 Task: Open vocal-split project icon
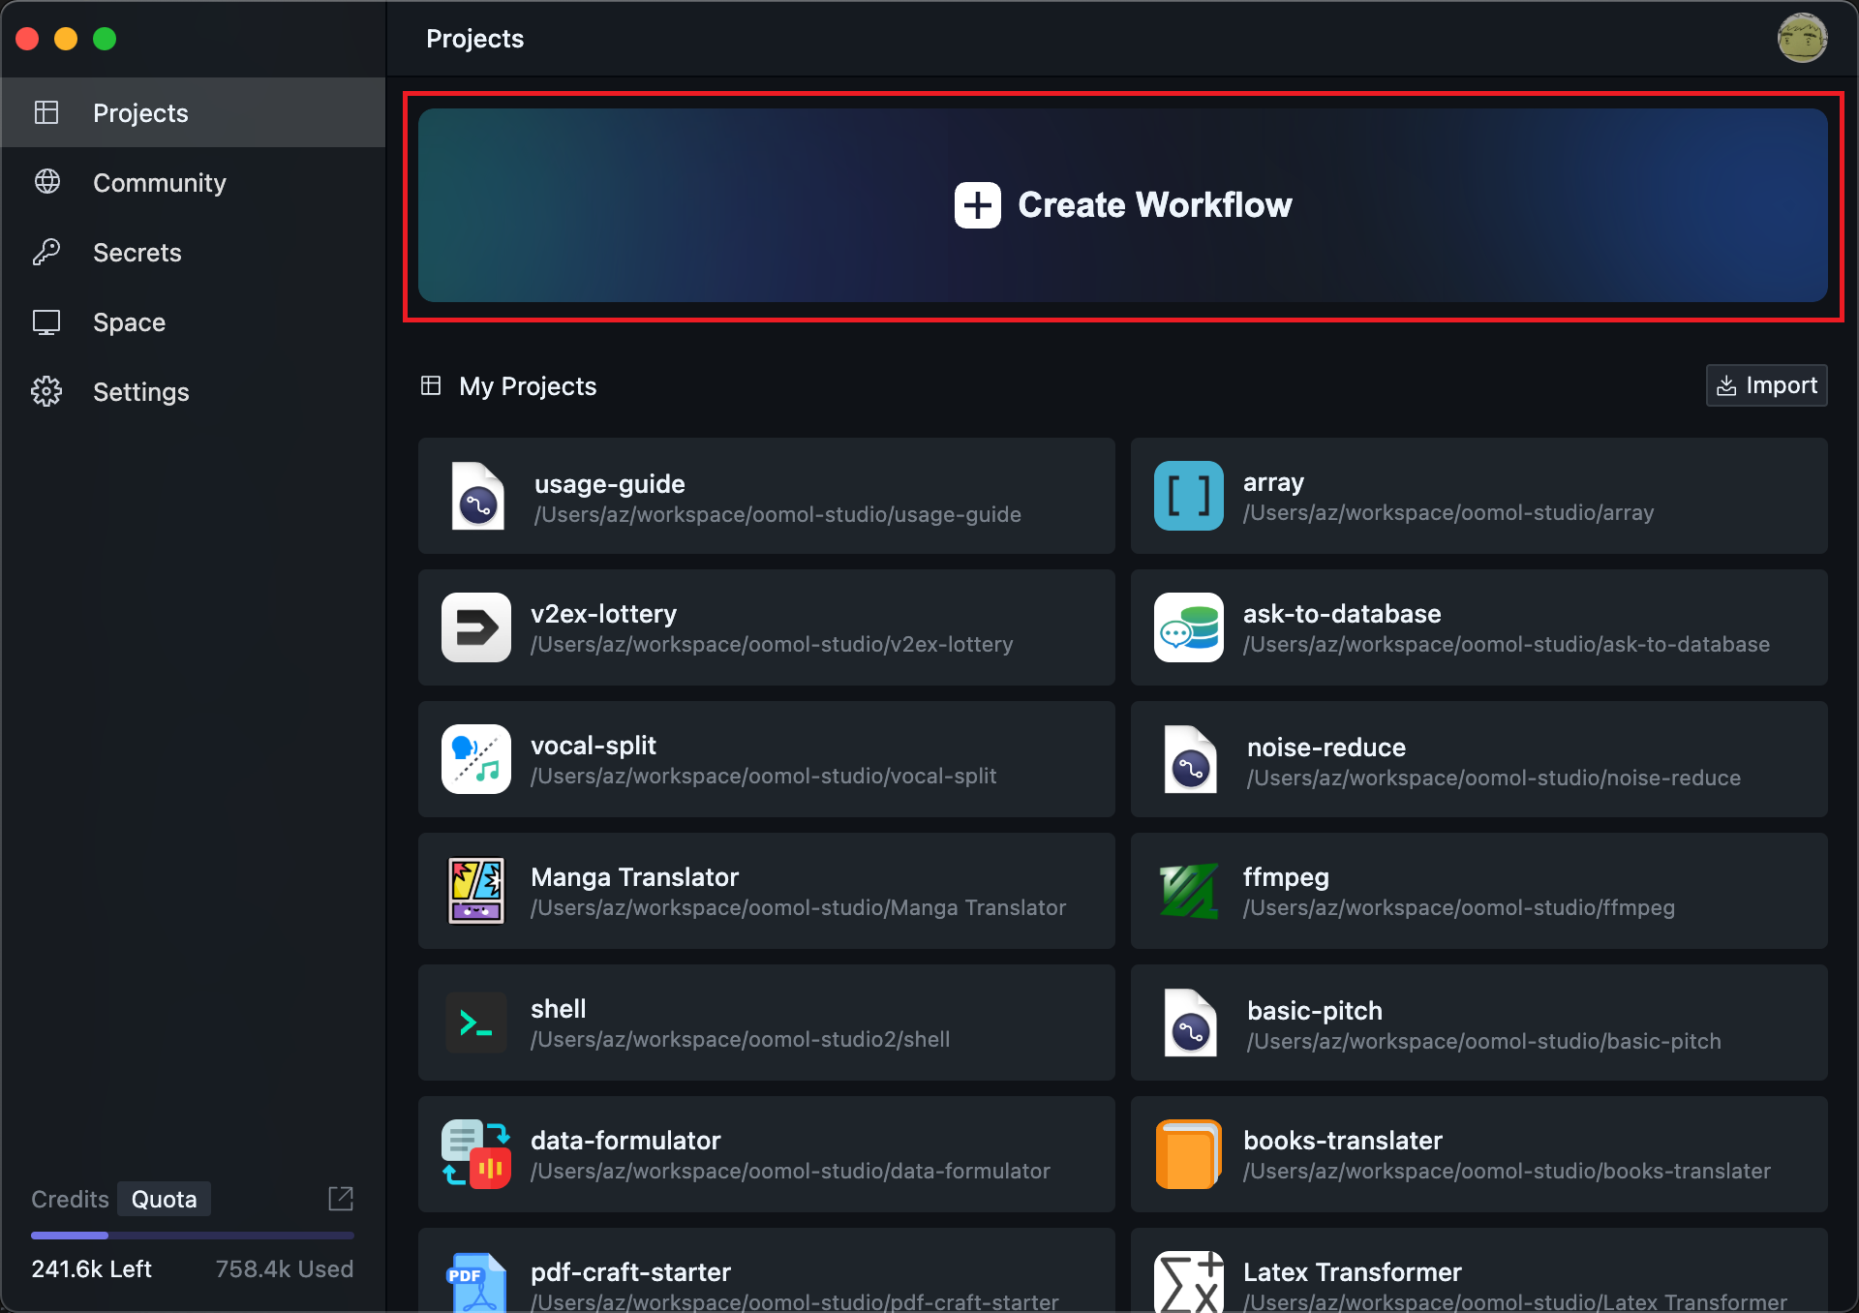(475, 759)
